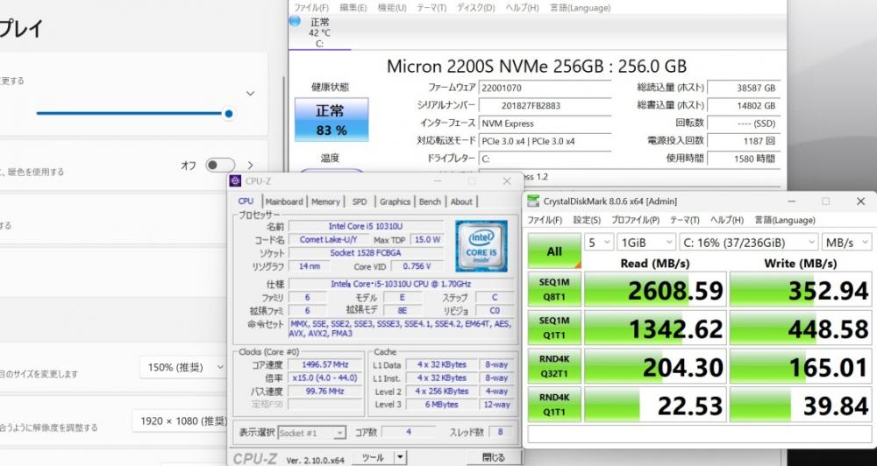The width and height of the screenshot is (877, 466).
Task: Close the CPU-Z window
Action: tap(507, 181)
